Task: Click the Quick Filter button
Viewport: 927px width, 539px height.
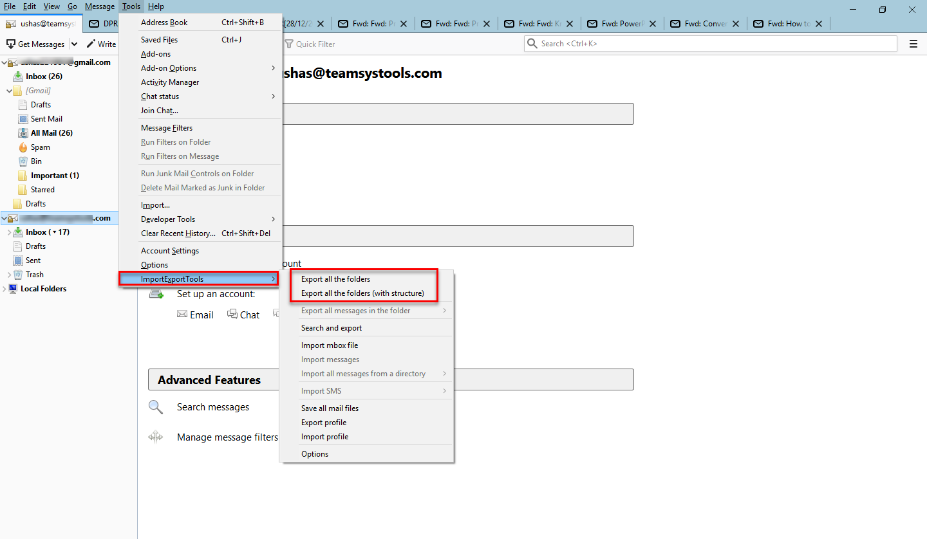Action: [310, 44]
